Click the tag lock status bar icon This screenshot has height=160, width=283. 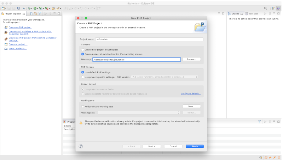(260, 158)
